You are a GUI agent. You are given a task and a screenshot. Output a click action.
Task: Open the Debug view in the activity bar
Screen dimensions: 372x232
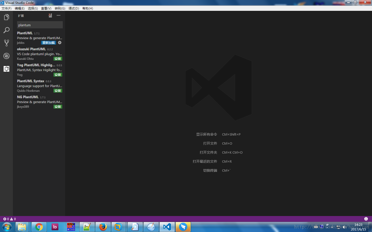(x=6, y=56)
